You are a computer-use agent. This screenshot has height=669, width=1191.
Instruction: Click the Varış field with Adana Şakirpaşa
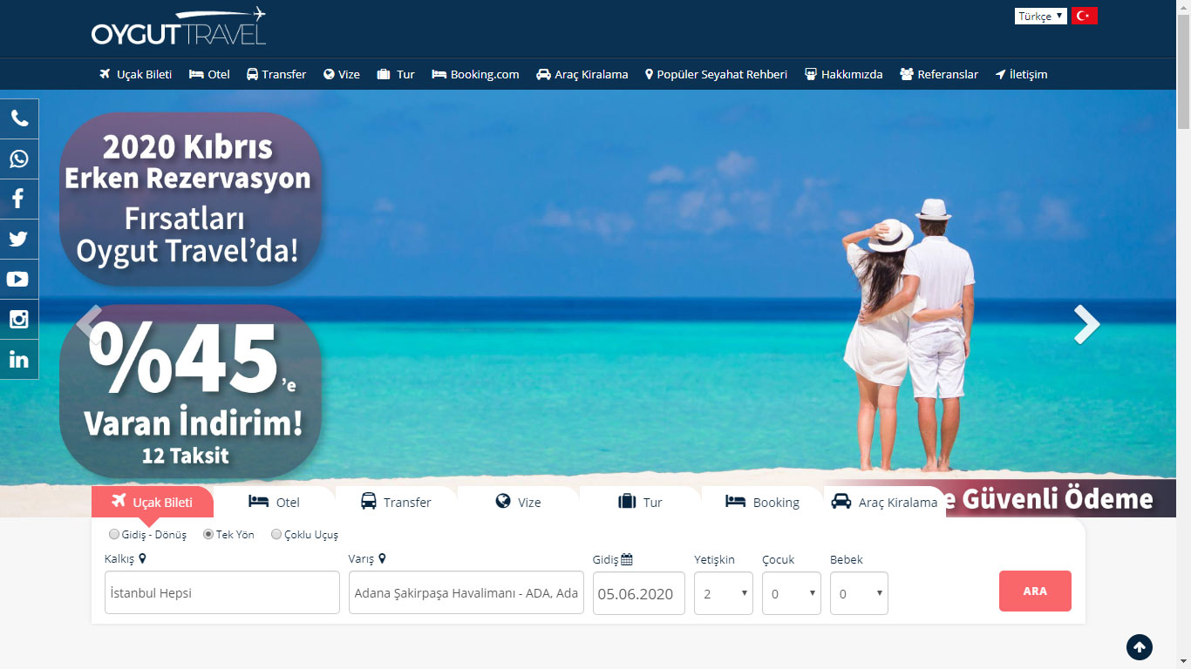click(466, 593)
